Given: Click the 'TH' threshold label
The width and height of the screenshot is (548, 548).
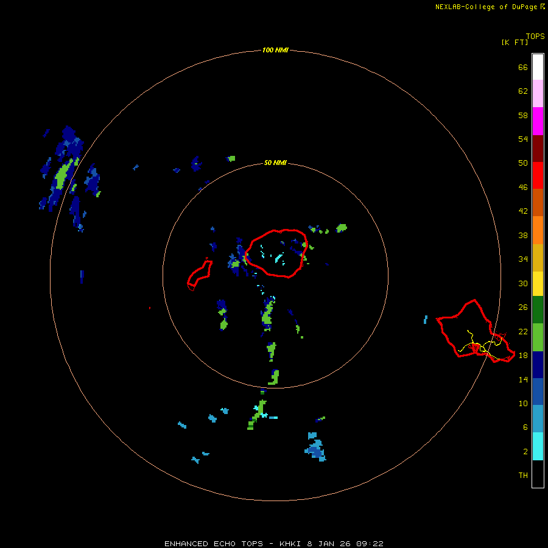Looking at the screenshot, I should pyautogui.click(x=523, y=476).
